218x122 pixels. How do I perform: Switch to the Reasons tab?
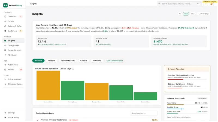coord(52,61)
